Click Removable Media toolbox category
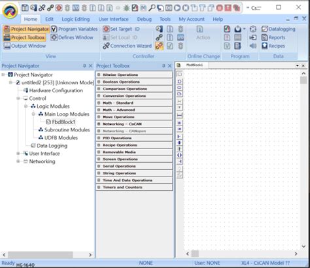 134,152
